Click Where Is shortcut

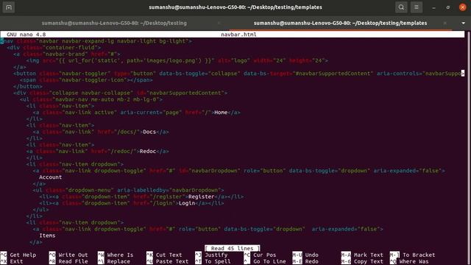pos(116,255)
